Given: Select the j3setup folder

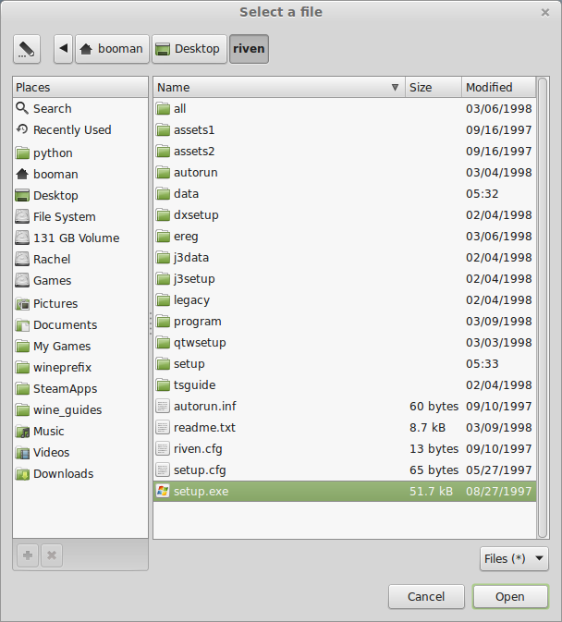Looking at the screenshot, I should click(x=345, y=278).
